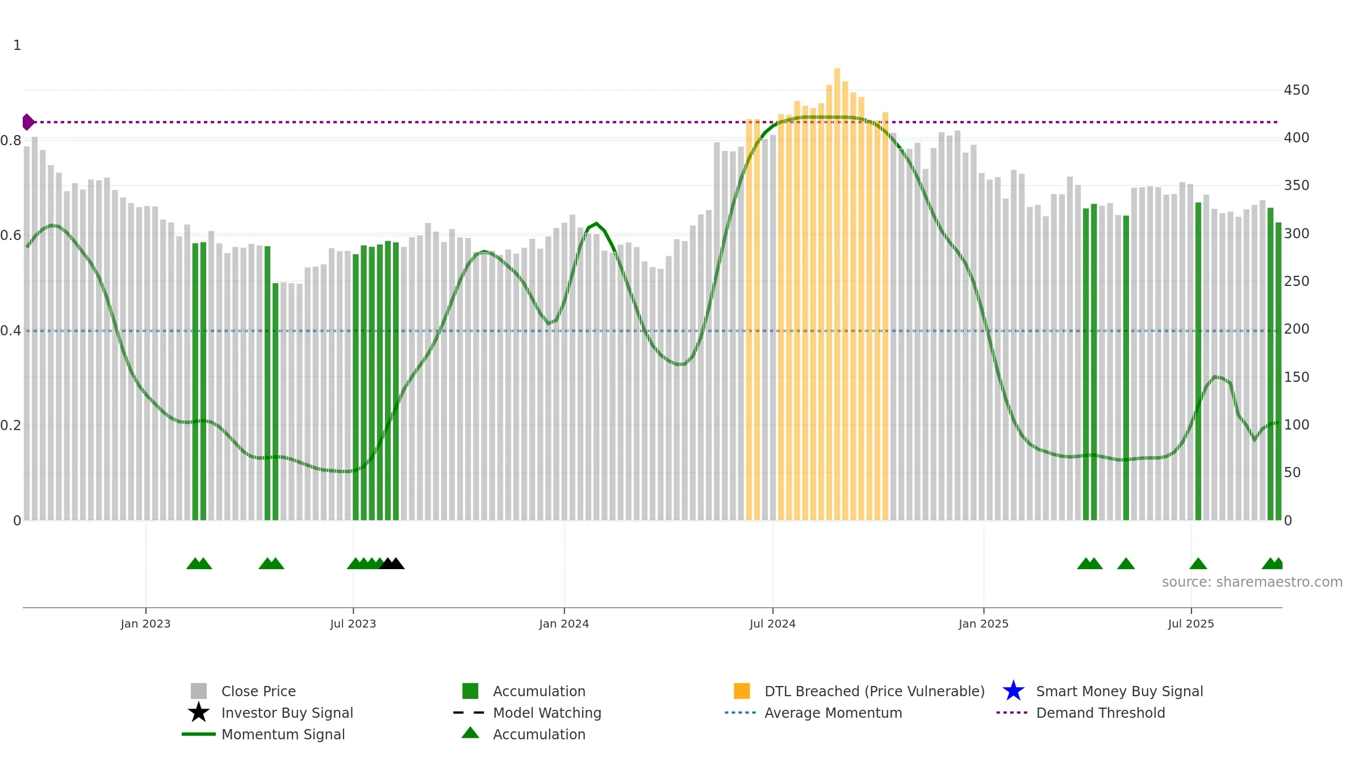Click the purple diamond threshold marker
This screenshot has height=766, width=1363.
28,122
